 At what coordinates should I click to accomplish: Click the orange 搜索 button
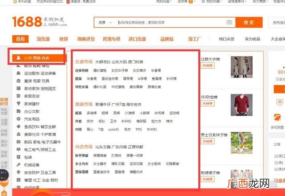click(249, 22)
